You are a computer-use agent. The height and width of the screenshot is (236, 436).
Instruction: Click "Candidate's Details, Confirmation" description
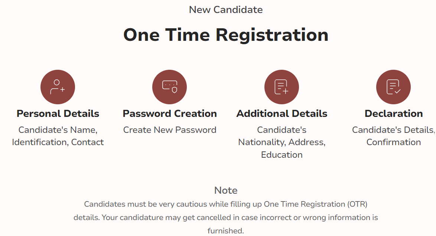[393, 136]
